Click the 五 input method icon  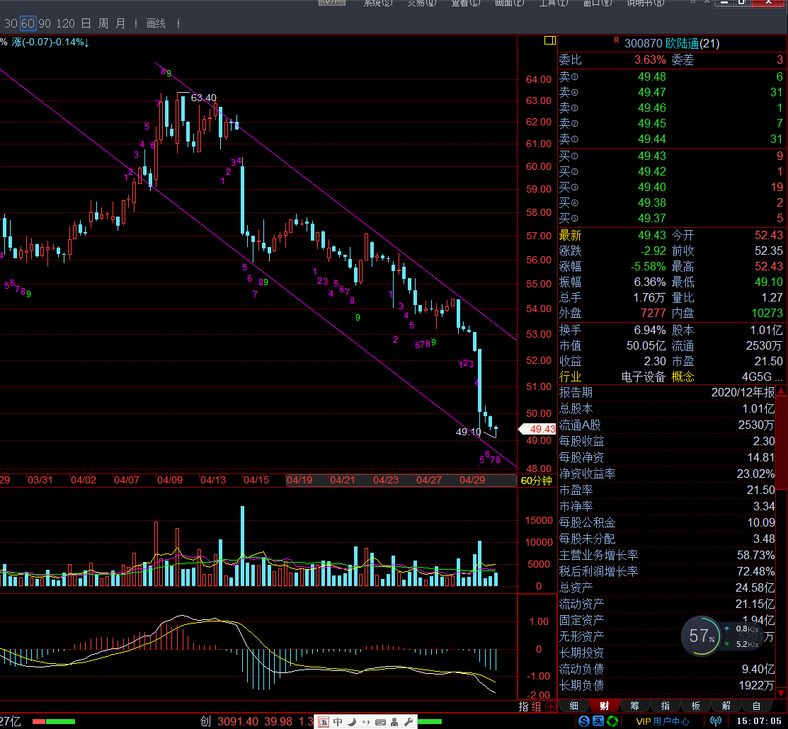324,722
